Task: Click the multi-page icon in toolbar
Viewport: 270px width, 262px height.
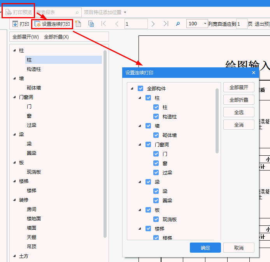Action: 91,24
